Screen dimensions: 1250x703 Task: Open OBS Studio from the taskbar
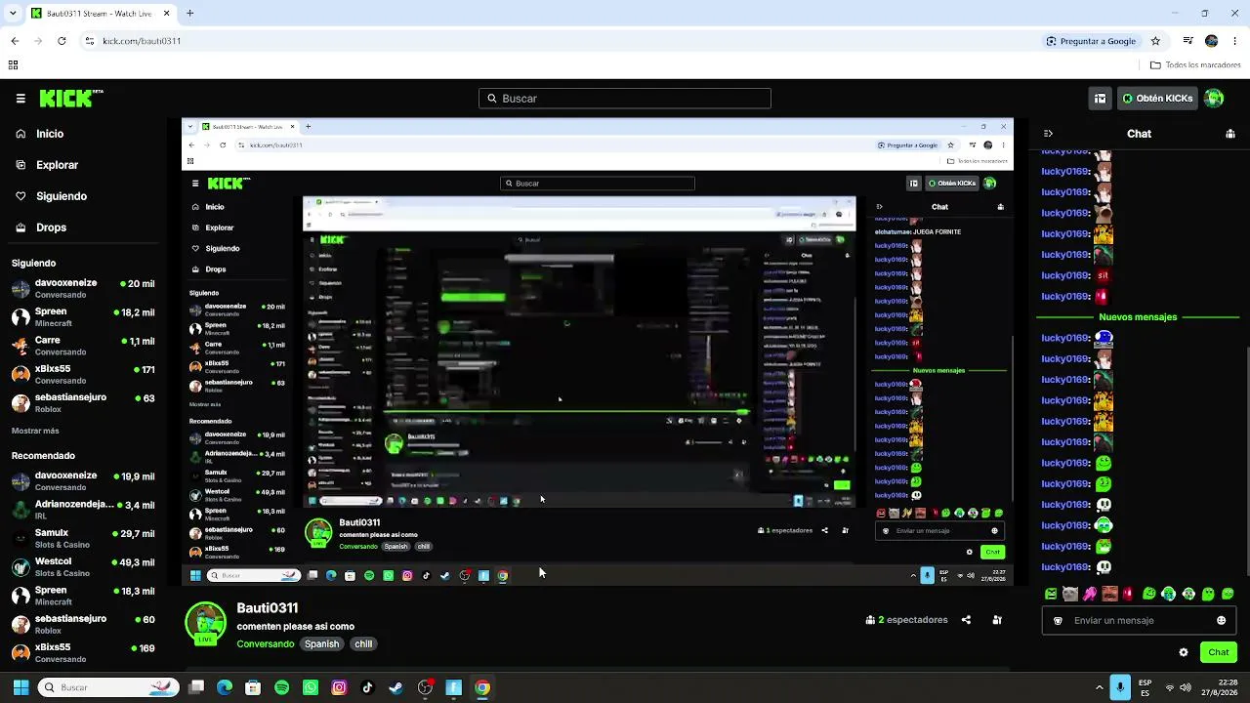(x=425, y=687)
